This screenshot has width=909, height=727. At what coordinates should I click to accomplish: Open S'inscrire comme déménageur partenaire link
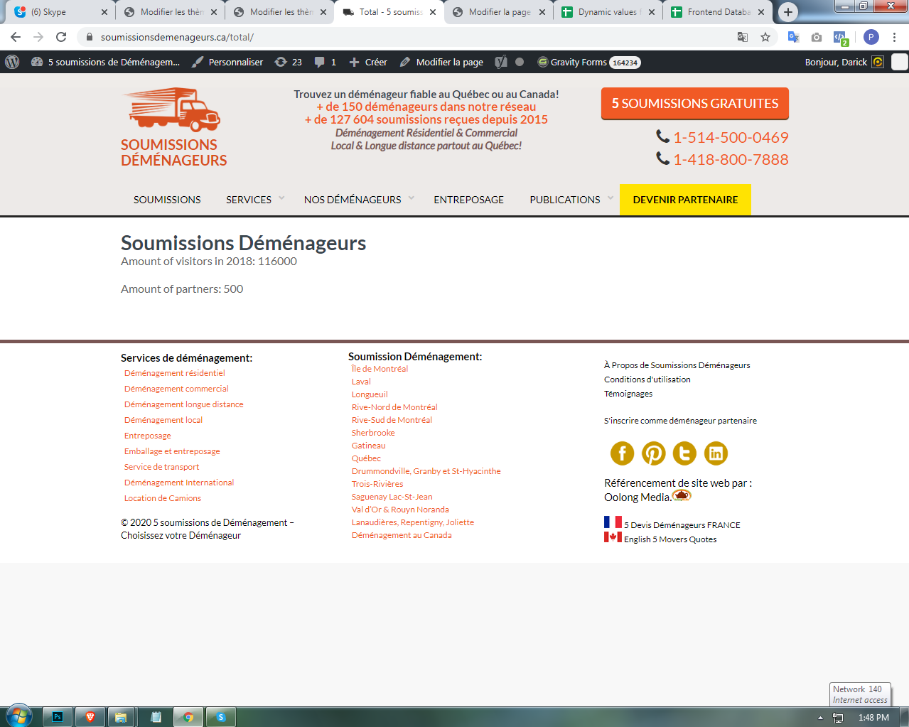tap(680, 421)
